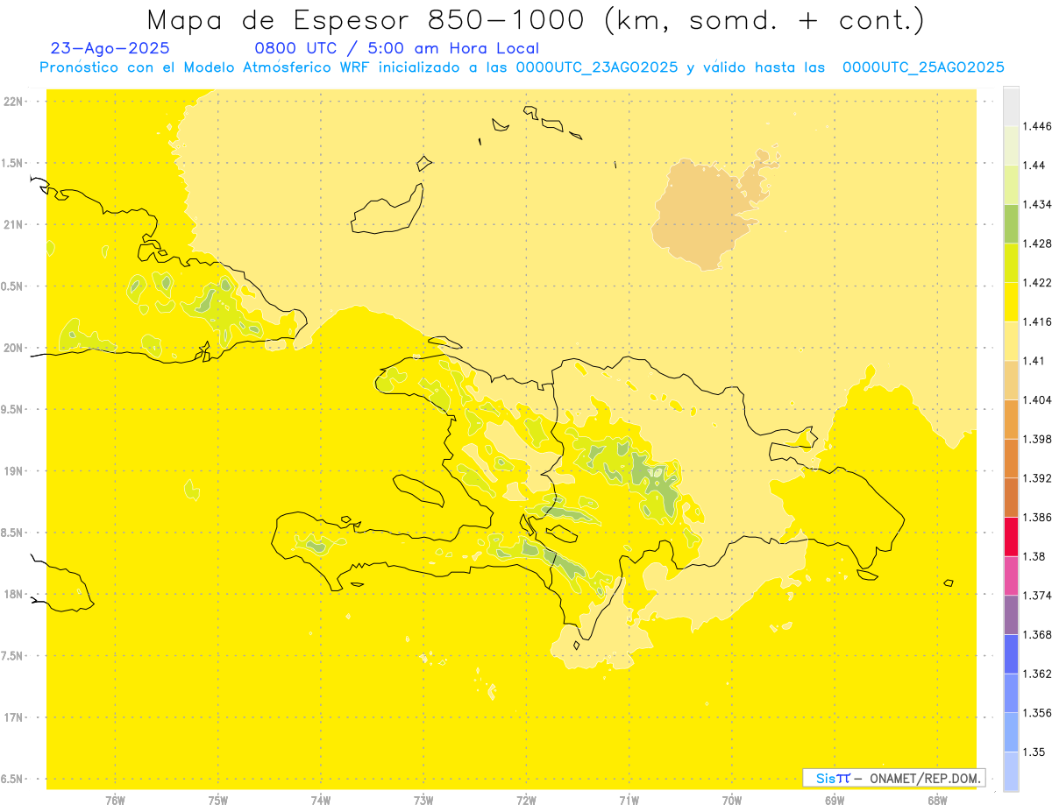
Task: Click the "20N" latitude label
Action: coord(14,348)
